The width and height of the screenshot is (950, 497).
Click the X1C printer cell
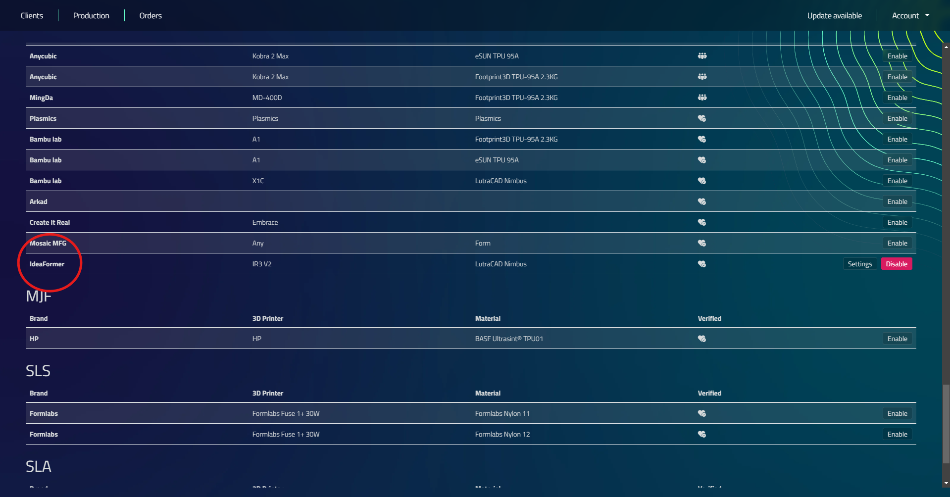tap(258, 181)
